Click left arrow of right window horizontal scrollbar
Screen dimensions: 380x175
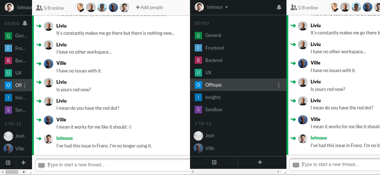193,172
